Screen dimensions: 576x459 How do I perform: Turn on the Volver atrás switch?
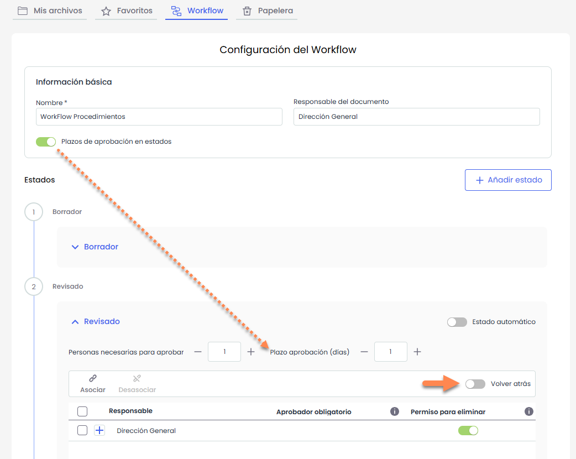click(475, 384)
